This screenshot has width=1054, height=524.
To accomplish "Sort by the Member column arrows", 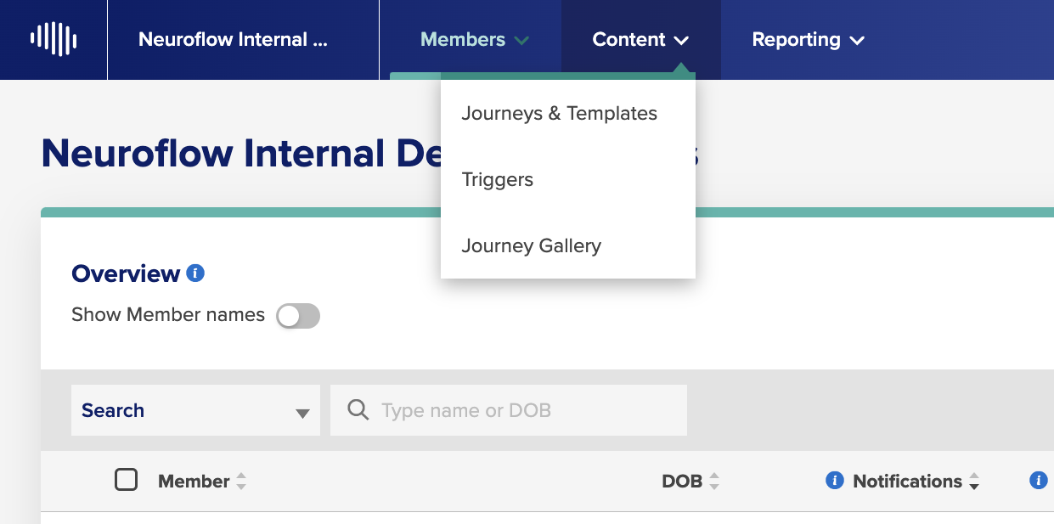I will 241,482.
